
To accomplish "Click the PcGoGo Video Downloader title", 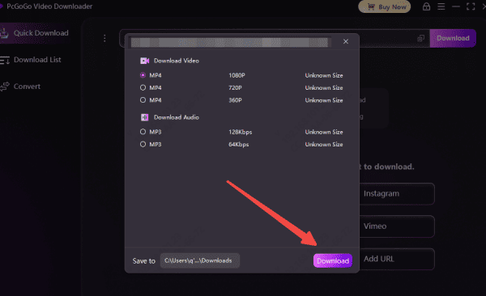I will point(49,6).
